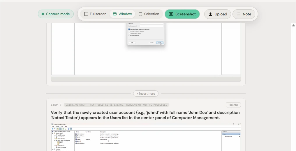This screenshot has width=296, height=151.
Task: Open the Step 7 Computer Management screenshot
Action: click(x=146, y=137)
